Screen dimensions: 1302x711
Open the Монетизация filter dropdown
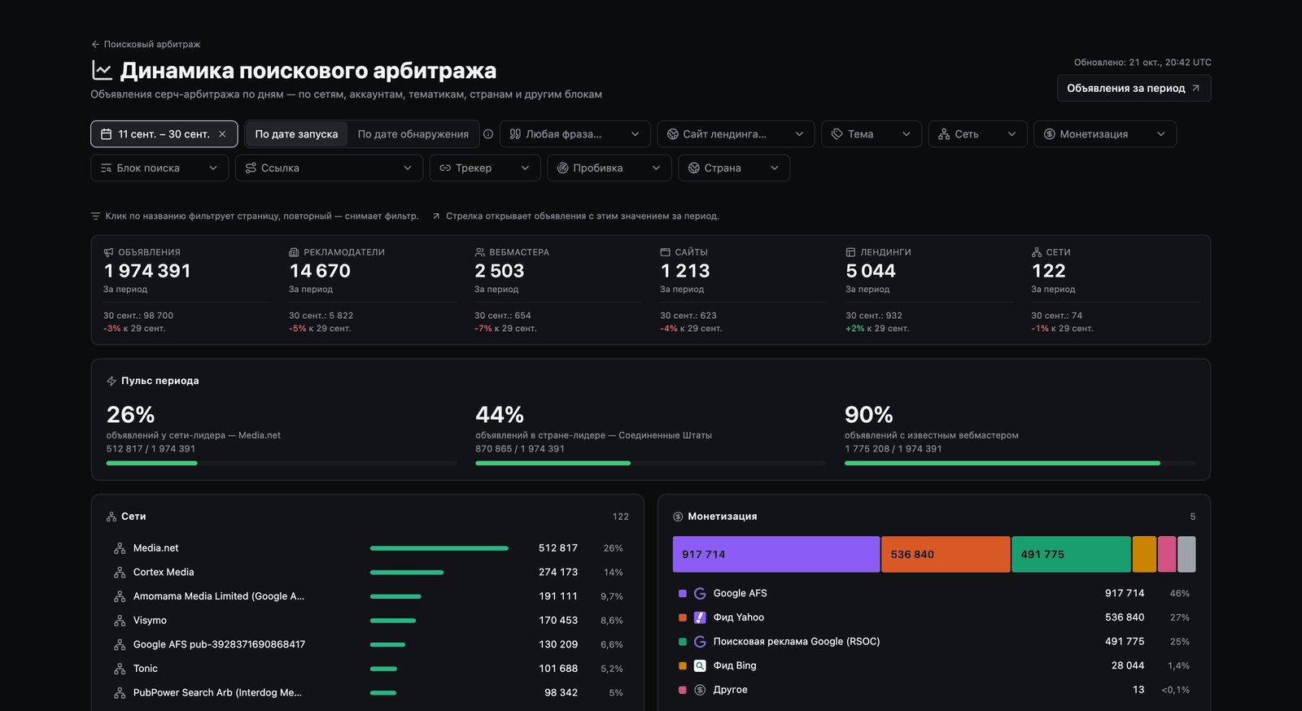1105,134
